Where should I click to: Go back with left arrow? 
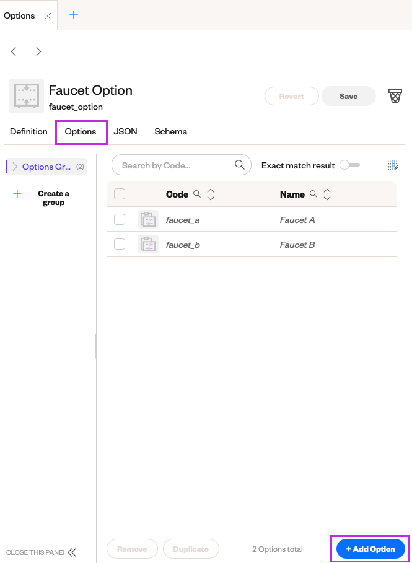[14, 51]
